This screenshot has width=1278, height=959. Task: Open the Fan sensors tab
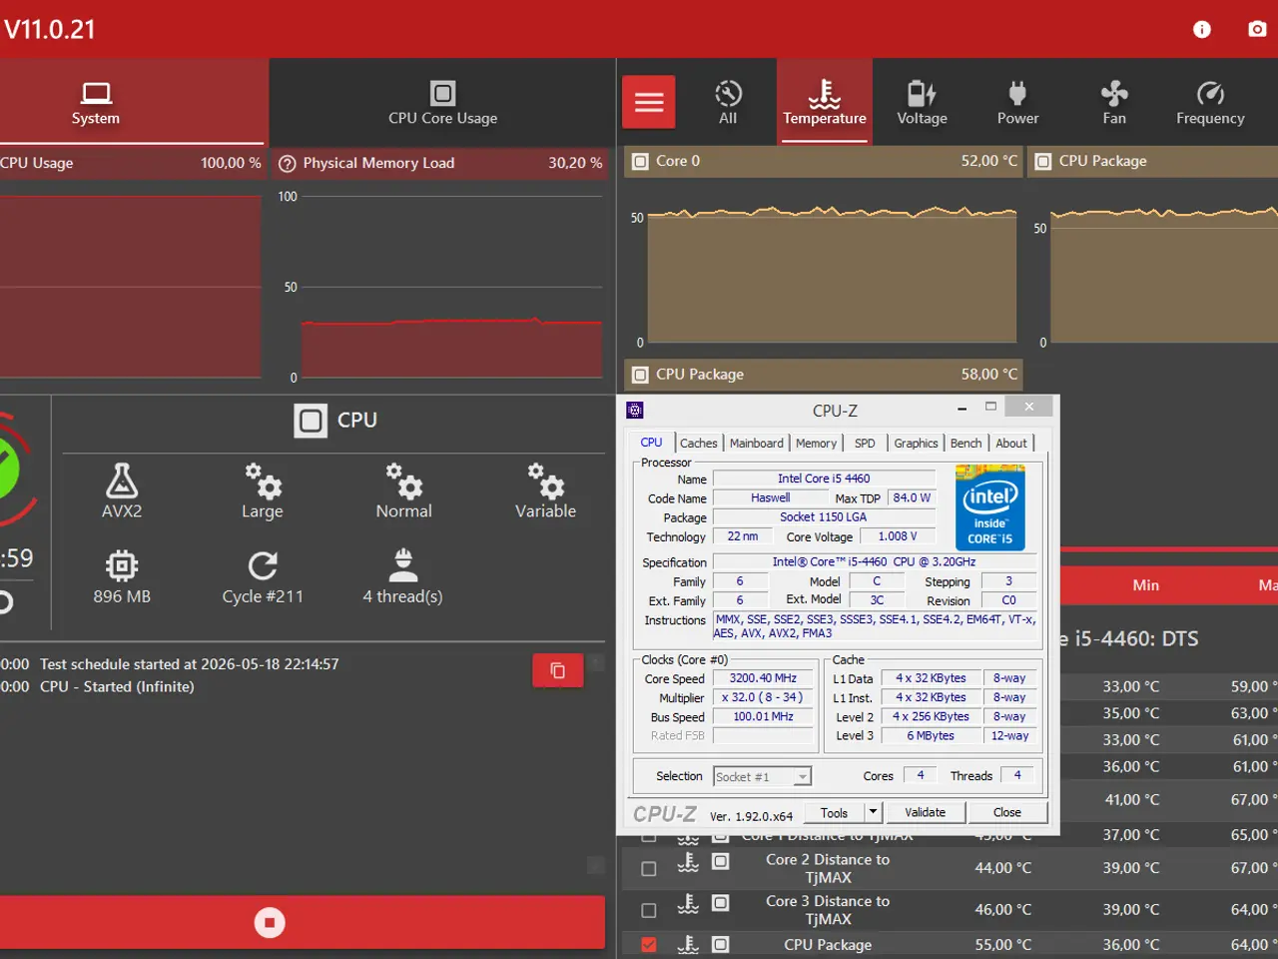1114,103
